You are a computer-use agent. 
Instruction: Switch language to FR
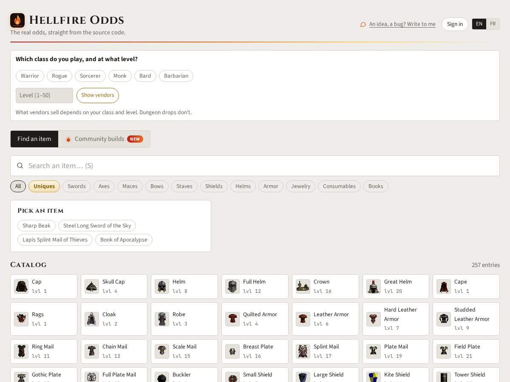[x=493, y=24]
